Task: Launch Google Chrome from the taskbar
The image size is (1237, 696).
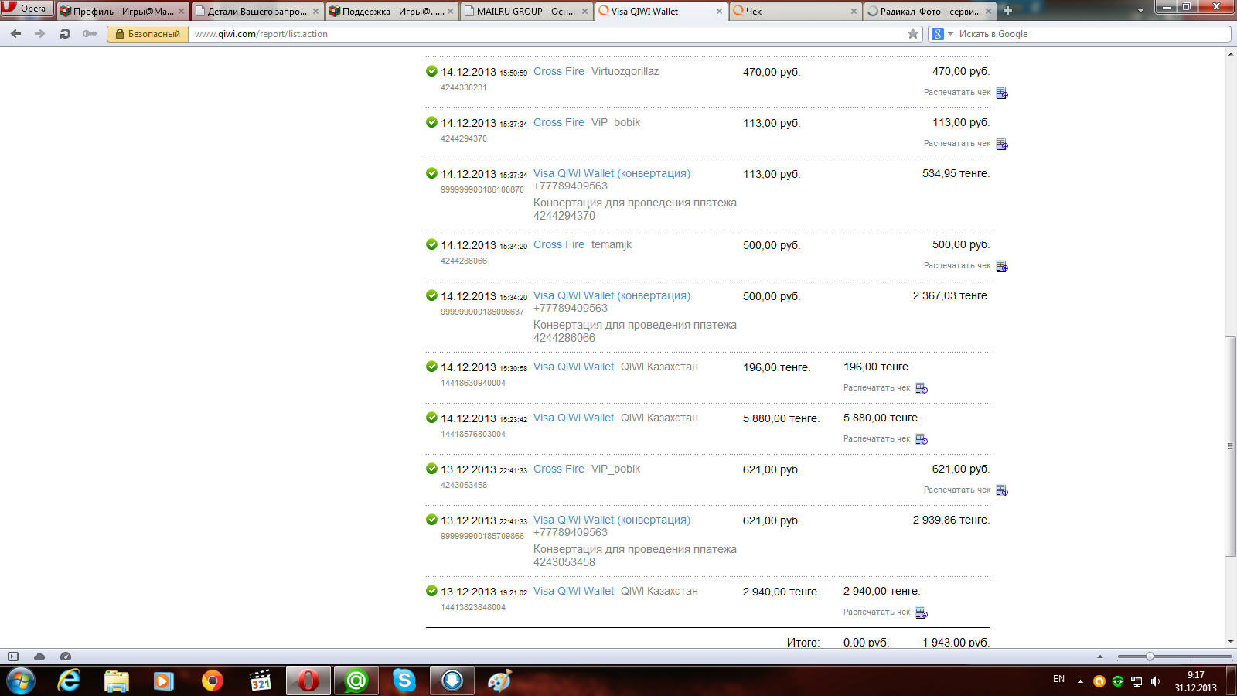Action: 212,681
